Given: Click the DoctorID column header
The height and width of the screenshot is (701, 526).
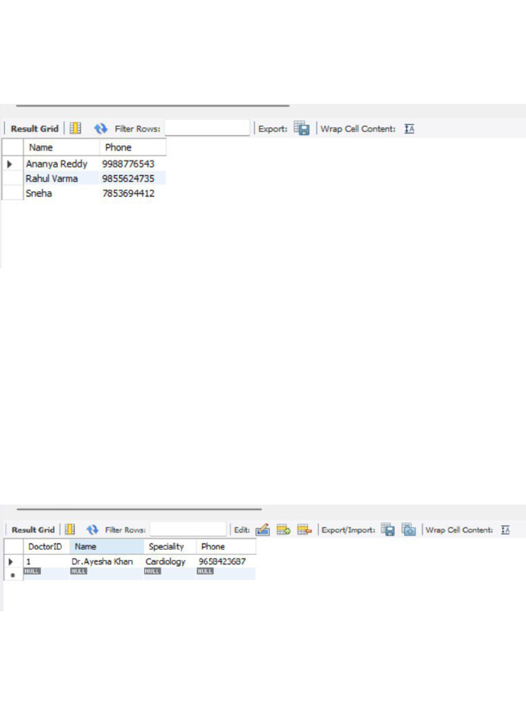Looking at the screenshot, I should tap(46, 547).
